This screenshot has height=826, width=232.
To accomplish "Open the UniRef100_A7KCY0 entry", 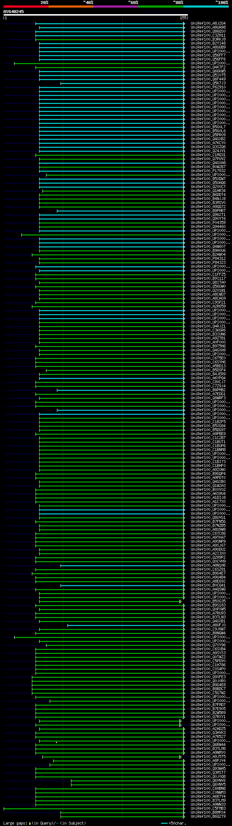I will (x=208, y=143).
